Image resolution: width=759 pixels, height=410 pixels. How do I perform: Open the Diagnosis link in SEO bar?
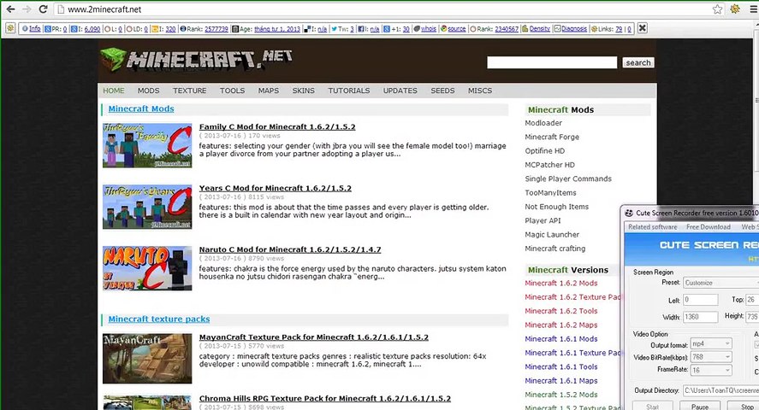pos(574,29)
